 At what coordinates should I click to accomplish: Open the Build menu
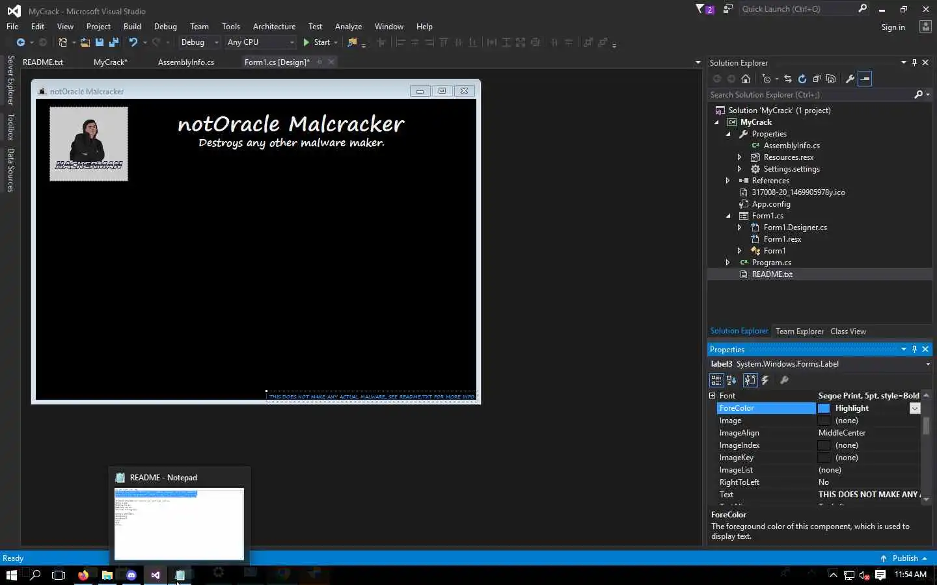point(132,27)
